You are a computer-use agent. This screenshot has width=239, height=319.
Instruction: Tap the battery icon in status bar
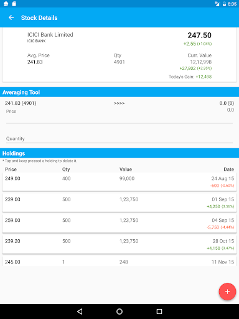tap(224, 4)
